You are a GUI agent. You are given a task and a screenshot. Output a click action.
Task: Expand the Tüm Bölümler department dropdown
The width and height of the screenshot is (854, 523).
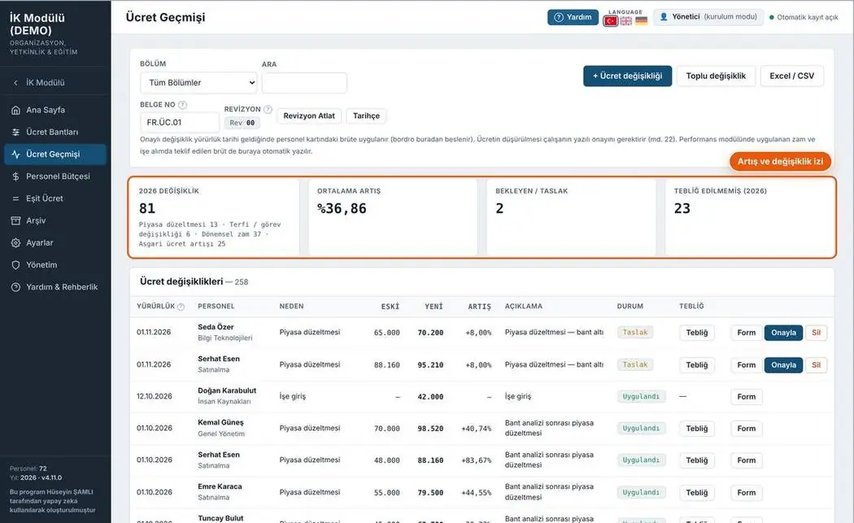[x=198, y=83]
